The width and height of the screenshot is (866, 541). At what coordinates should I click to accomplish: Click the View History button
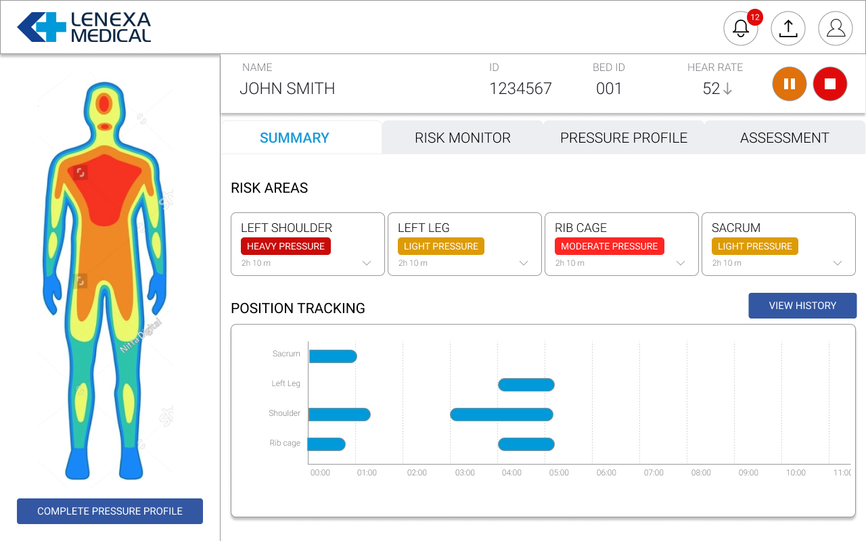pyautogui.click(x=802, y=306)
